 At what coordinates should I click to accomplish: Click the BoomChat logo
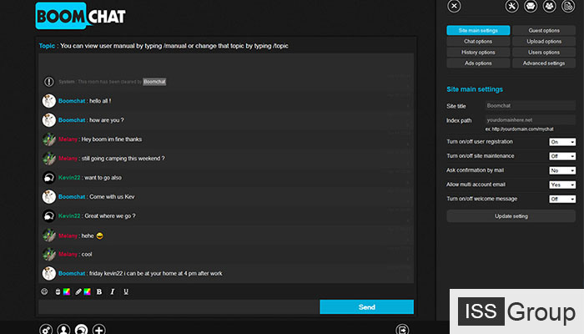point(80,16)
